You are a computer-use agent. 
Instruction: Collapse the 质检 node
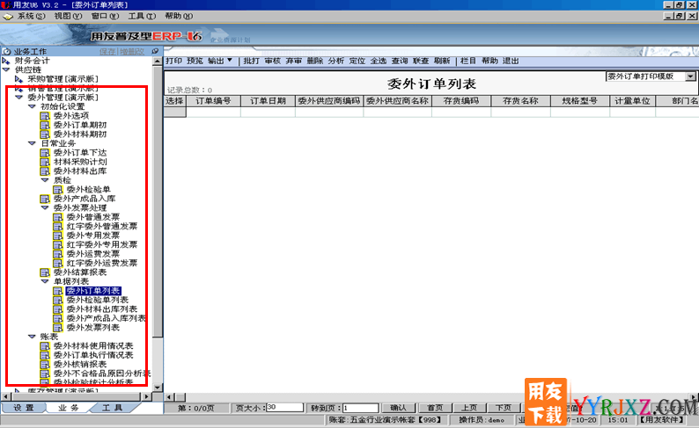(45, 180)
